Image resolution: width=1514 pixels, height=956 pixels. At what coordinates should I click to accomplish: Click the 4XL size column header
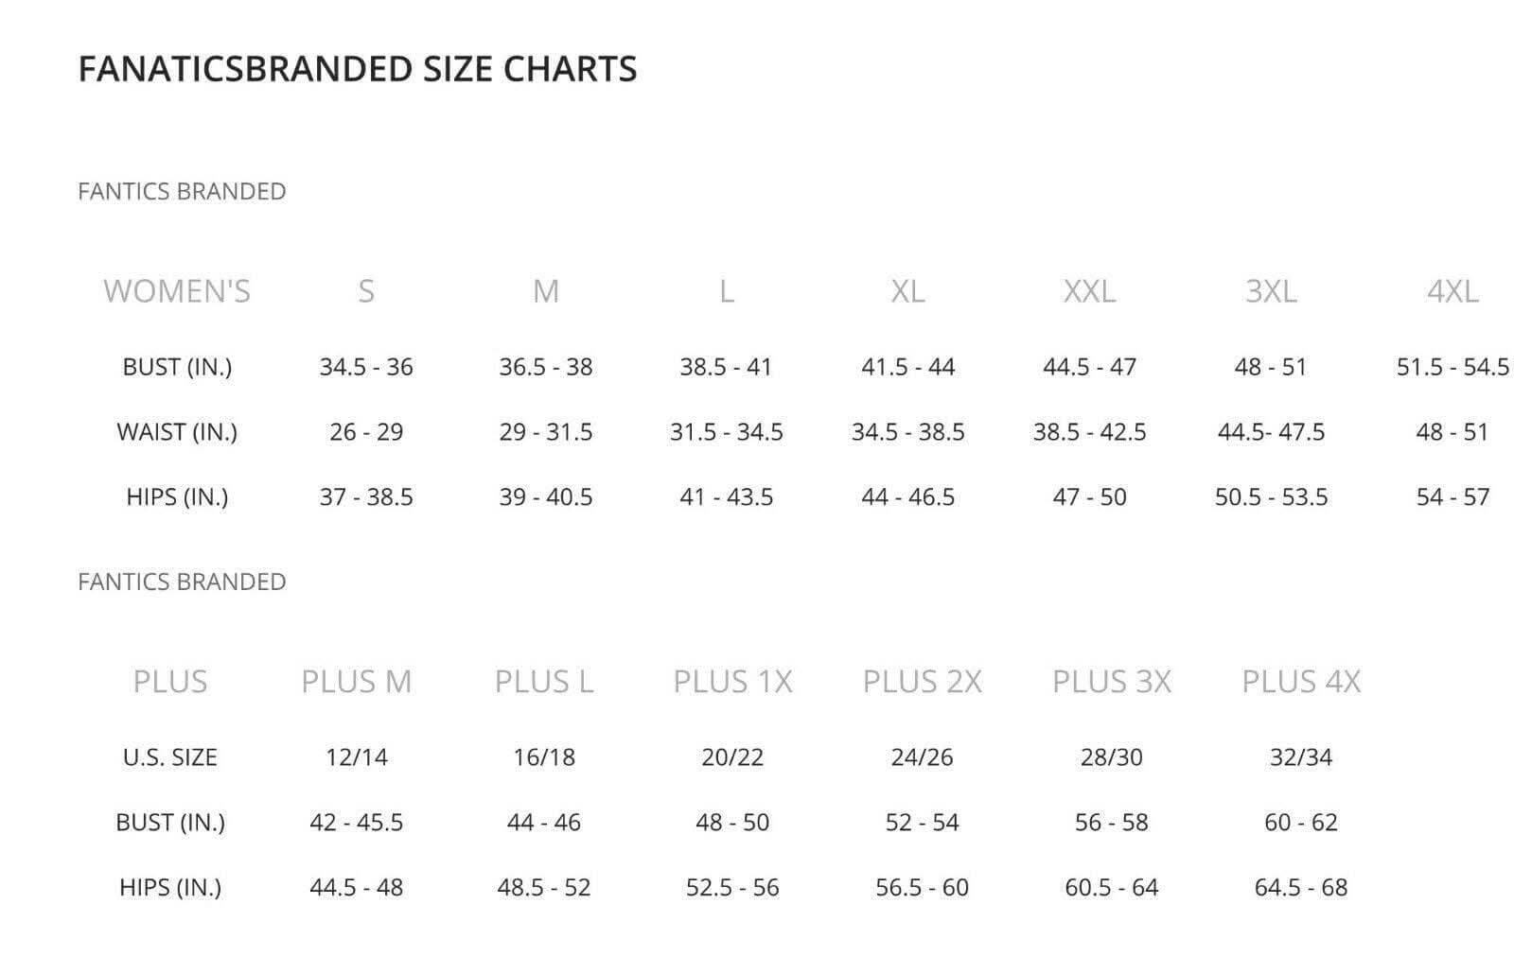[1452, 291]
